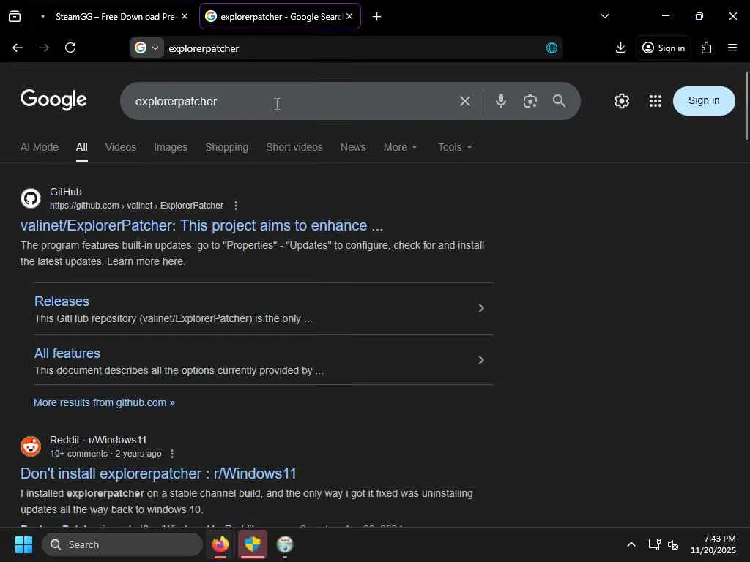The height and width of the screenshot is (562, 750).
Task: Switch to Shopping results
Action: click(227, 147)
